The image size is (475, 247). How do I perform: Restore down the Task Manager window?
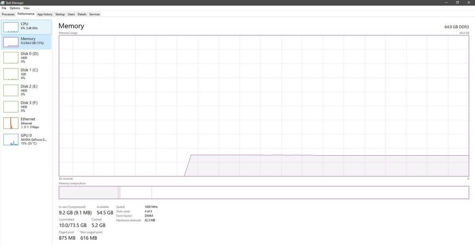click(457, 3)
